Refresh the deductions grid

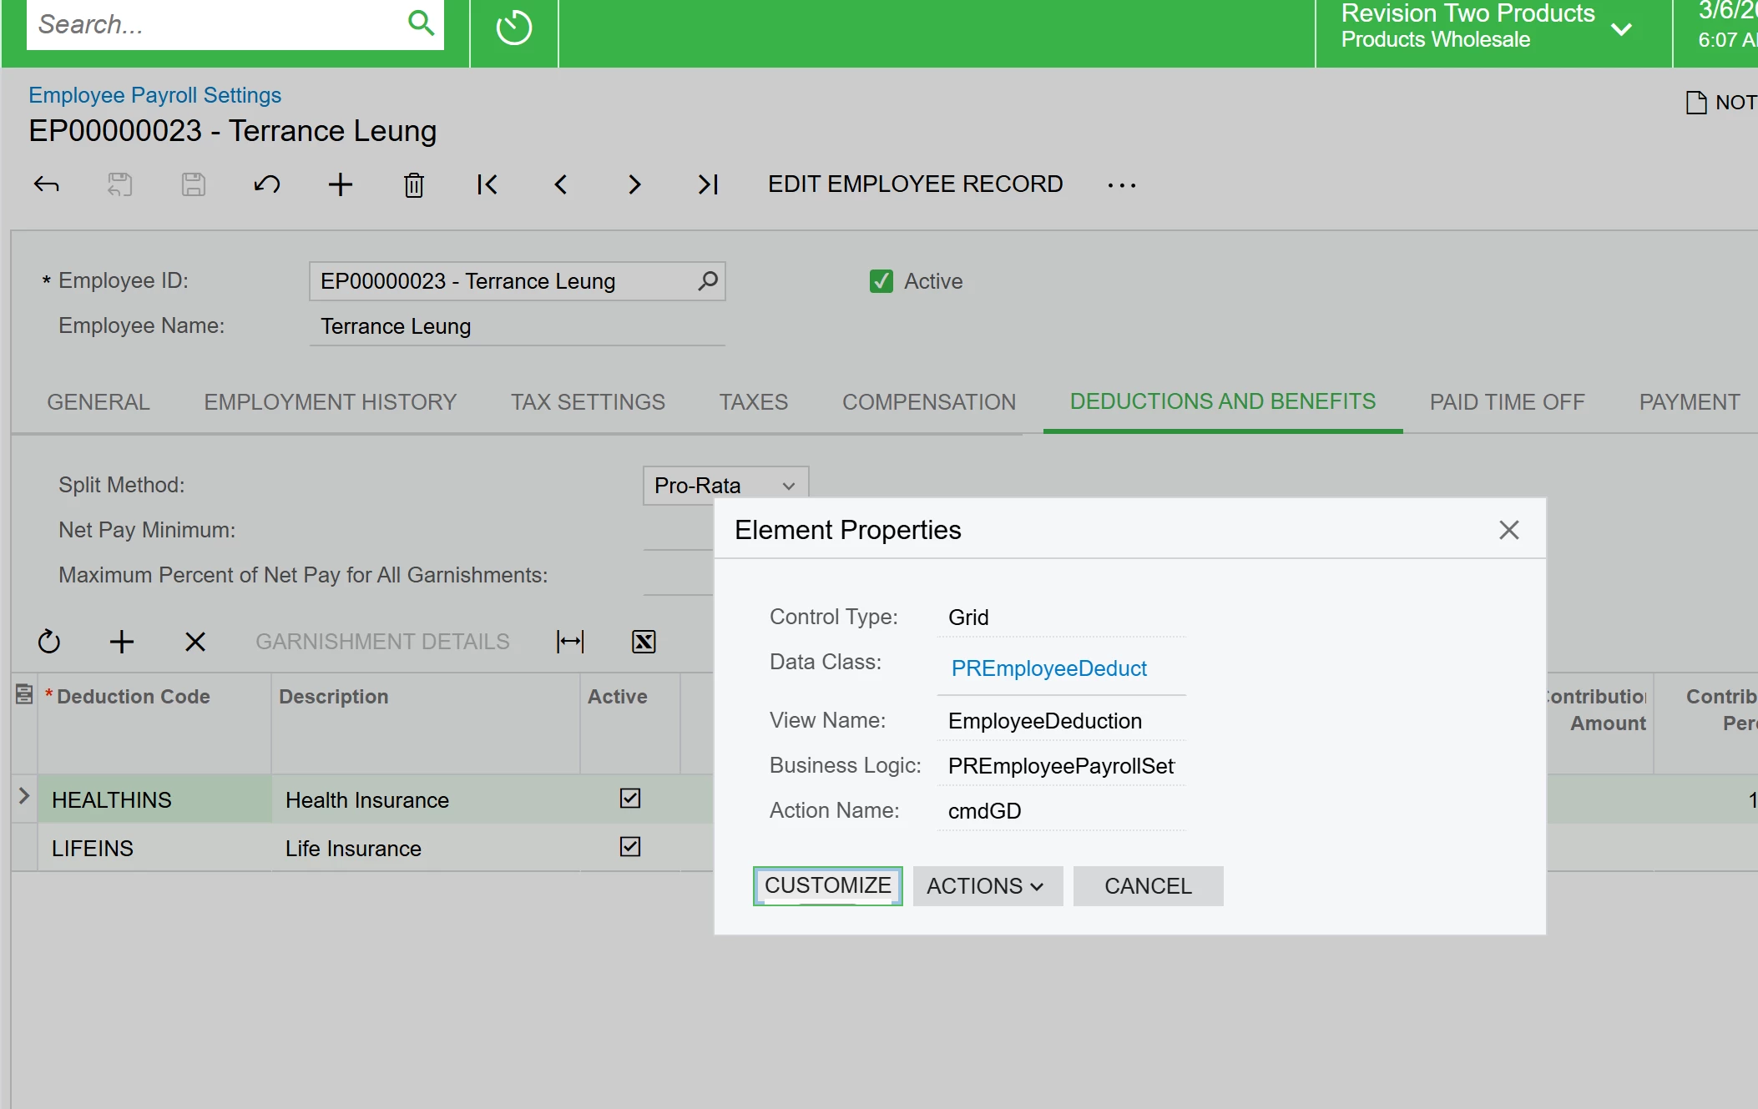pyautogui.click(x=49, y=642)
